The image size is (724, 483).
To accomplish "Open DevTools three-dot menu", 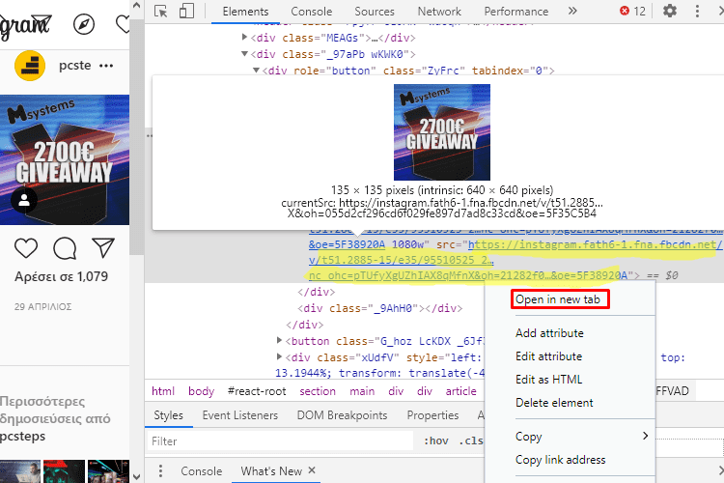I will tap(697, 11).
